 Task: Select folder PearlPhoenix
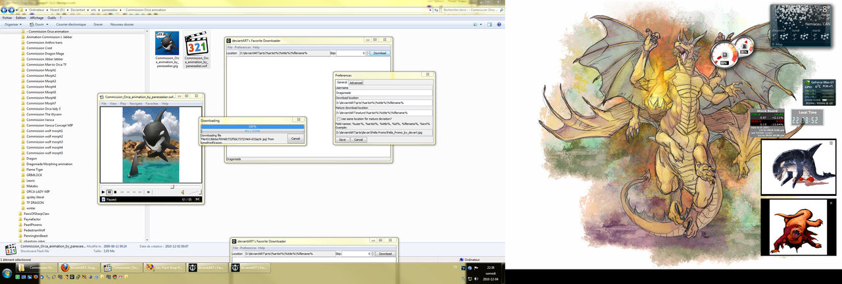(34, 225)
